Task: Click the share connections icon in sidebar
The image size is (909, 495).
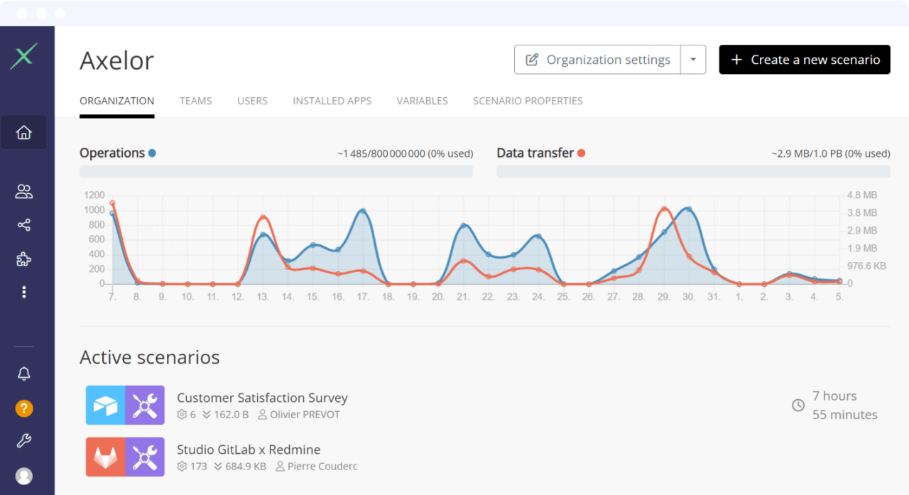Action: pos(24,225)
